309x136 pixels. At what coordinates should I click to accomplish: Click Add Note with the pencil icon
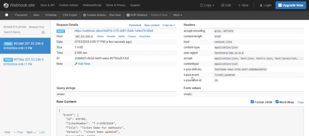(x=82, y=64)
